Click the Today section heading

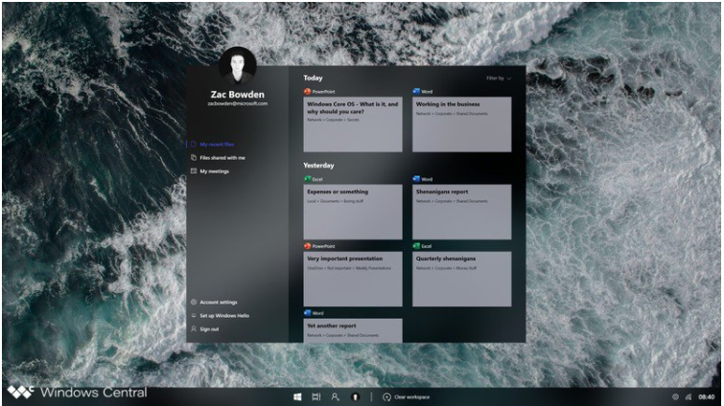(x=313, y=78)
